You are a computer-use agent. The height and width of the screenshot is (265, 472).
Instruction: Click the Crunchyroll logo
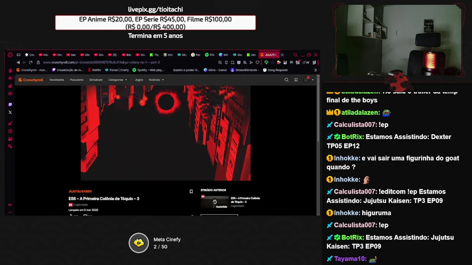pos(31,80)
